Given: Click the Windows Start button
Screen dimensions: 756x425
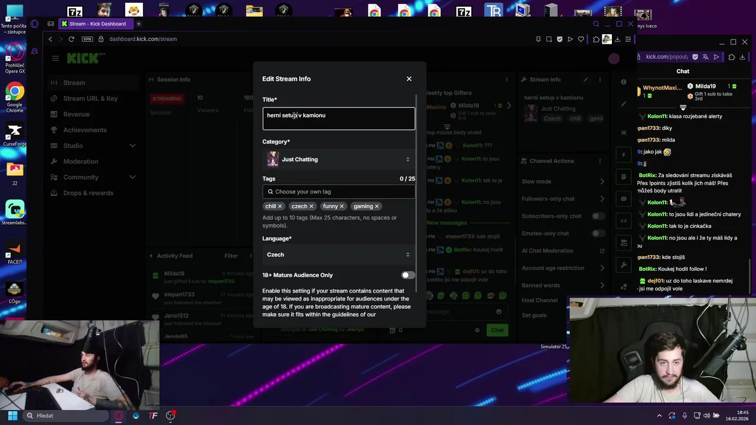Looking at the screenshot, I should [x=12, y=416].
